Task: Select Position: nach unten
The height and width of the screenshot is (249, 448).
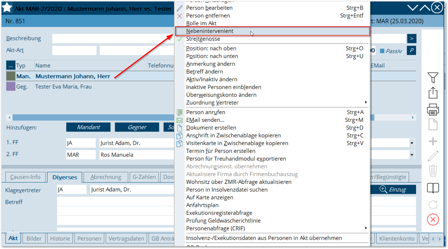Action: (272, 56)
